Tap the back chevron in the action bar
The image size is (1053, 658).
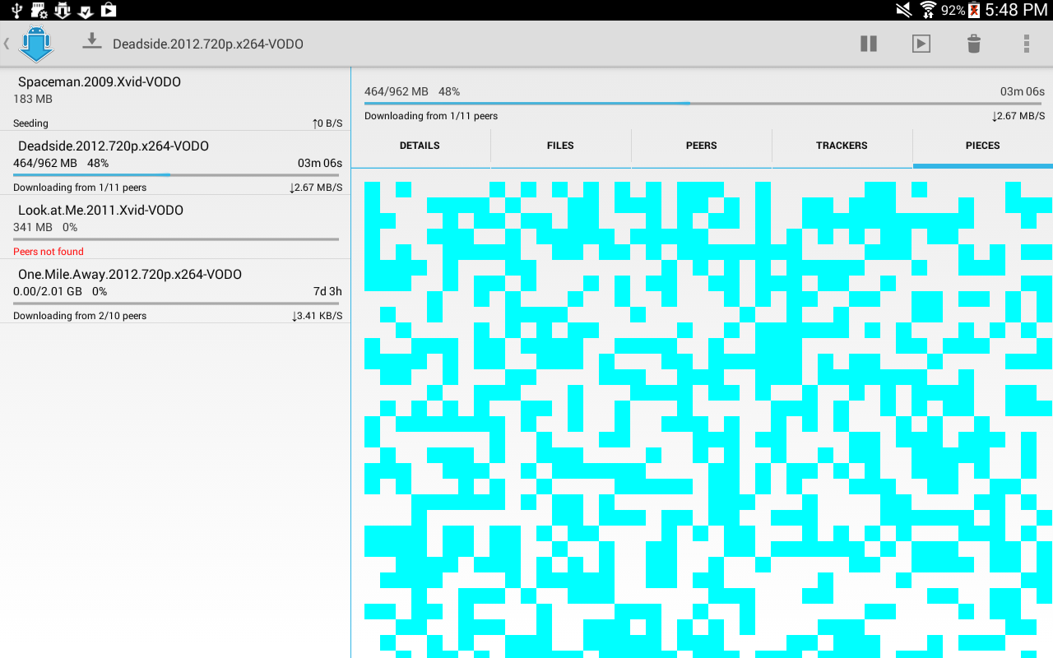coord(7,44)
